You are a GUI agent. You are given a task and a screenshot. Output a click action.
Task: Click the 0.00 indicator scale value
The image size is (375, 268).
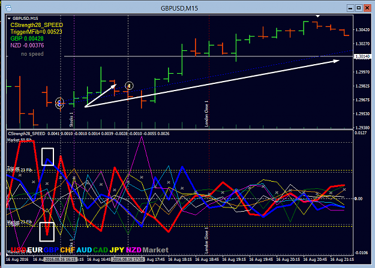[358, 198]
